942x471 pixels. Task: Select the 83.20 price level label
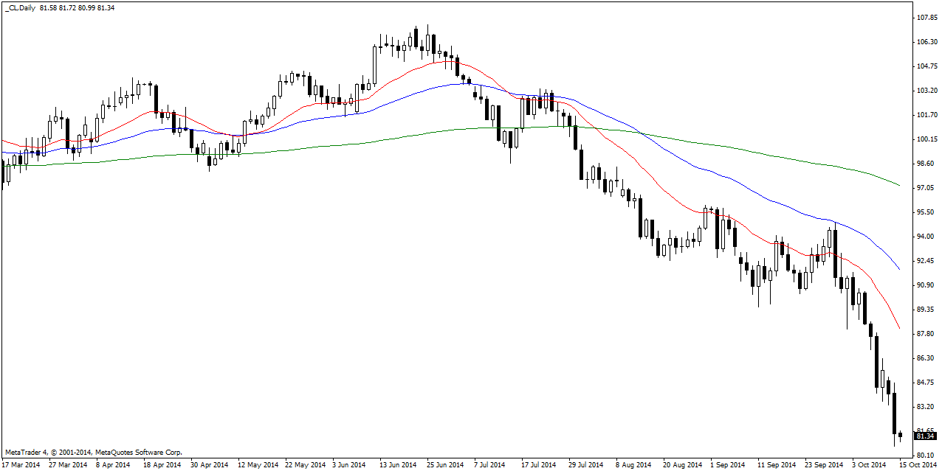click(926, 406)
